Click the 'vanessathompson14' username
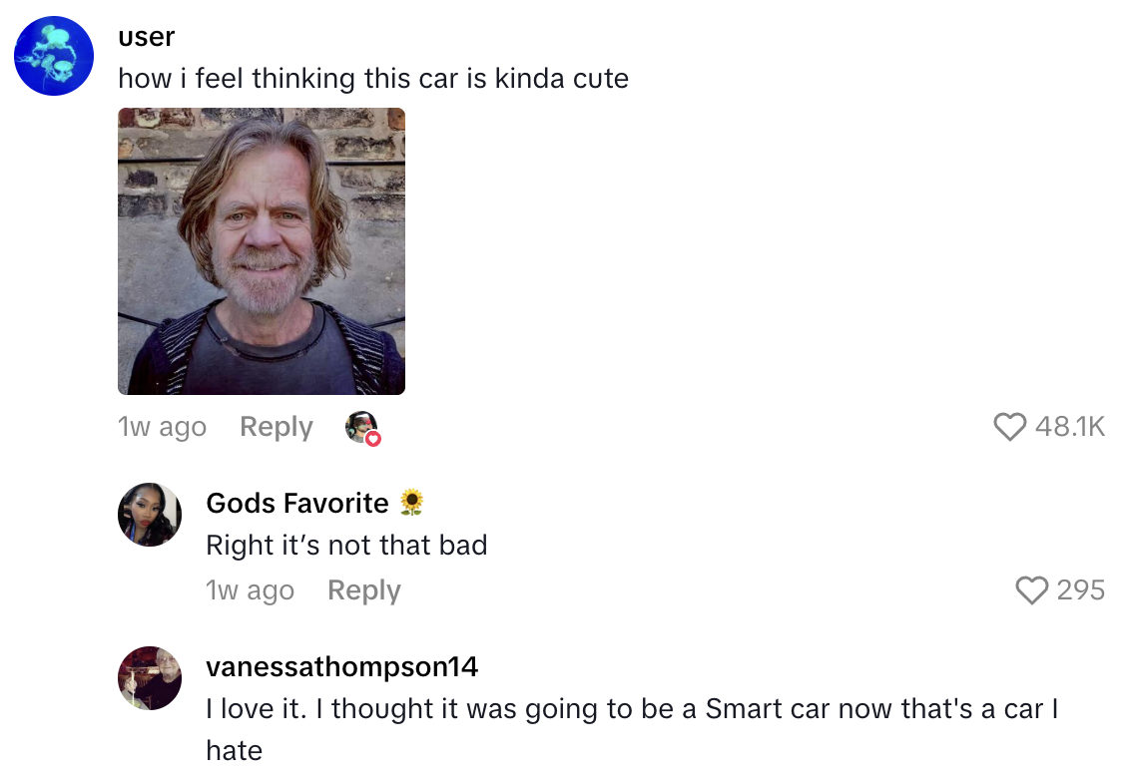 pyautogui.click(x=341, y=666)
